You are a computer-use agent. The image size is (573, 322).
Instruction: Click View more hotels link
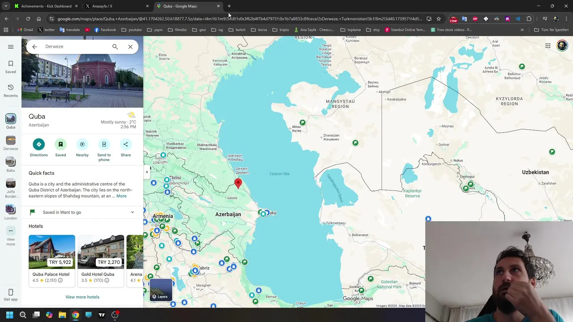coord(82,297)
